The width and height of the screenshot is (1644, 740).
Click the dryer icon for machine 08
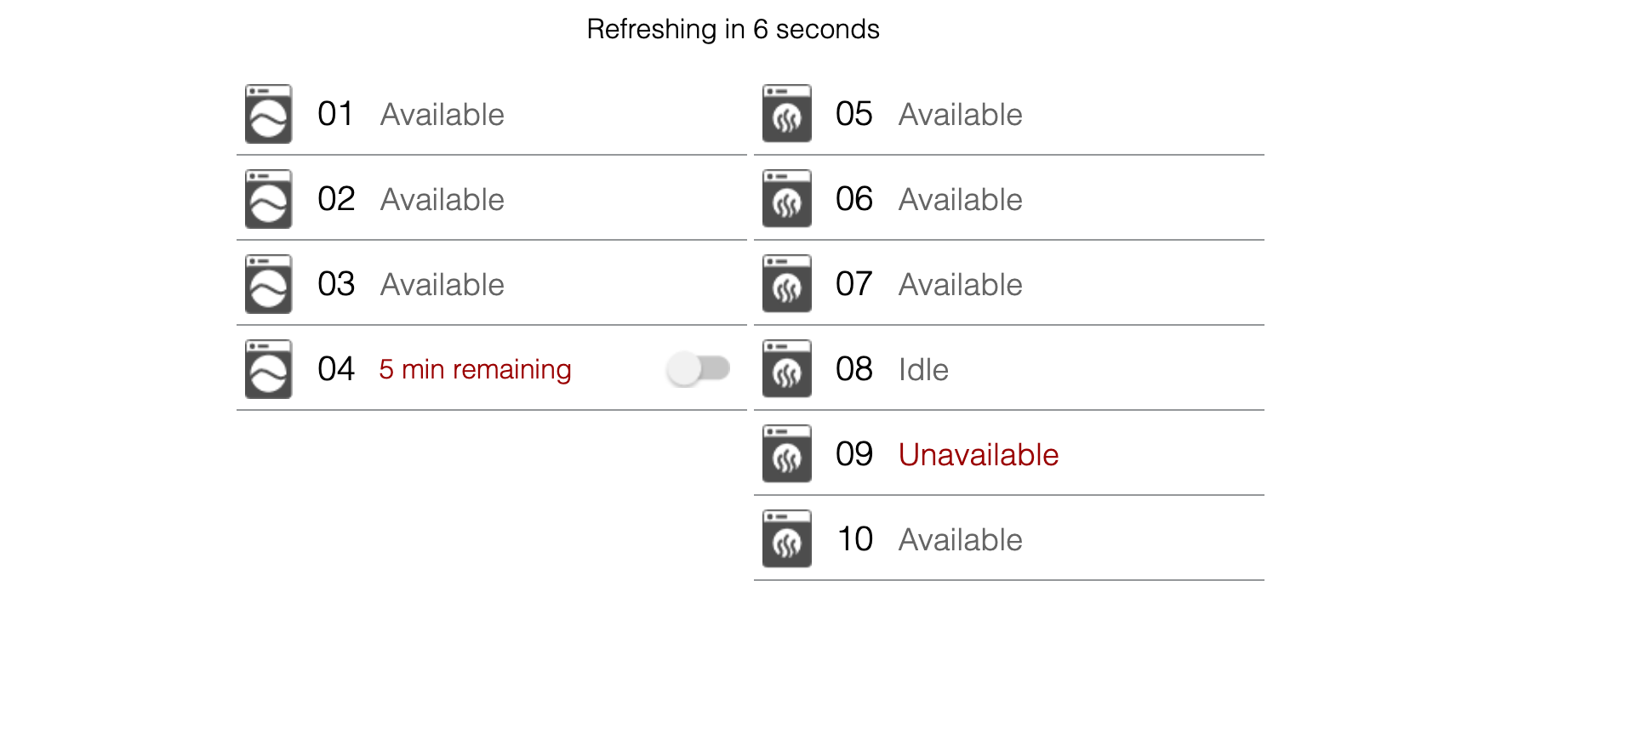(x=786, y=369)
